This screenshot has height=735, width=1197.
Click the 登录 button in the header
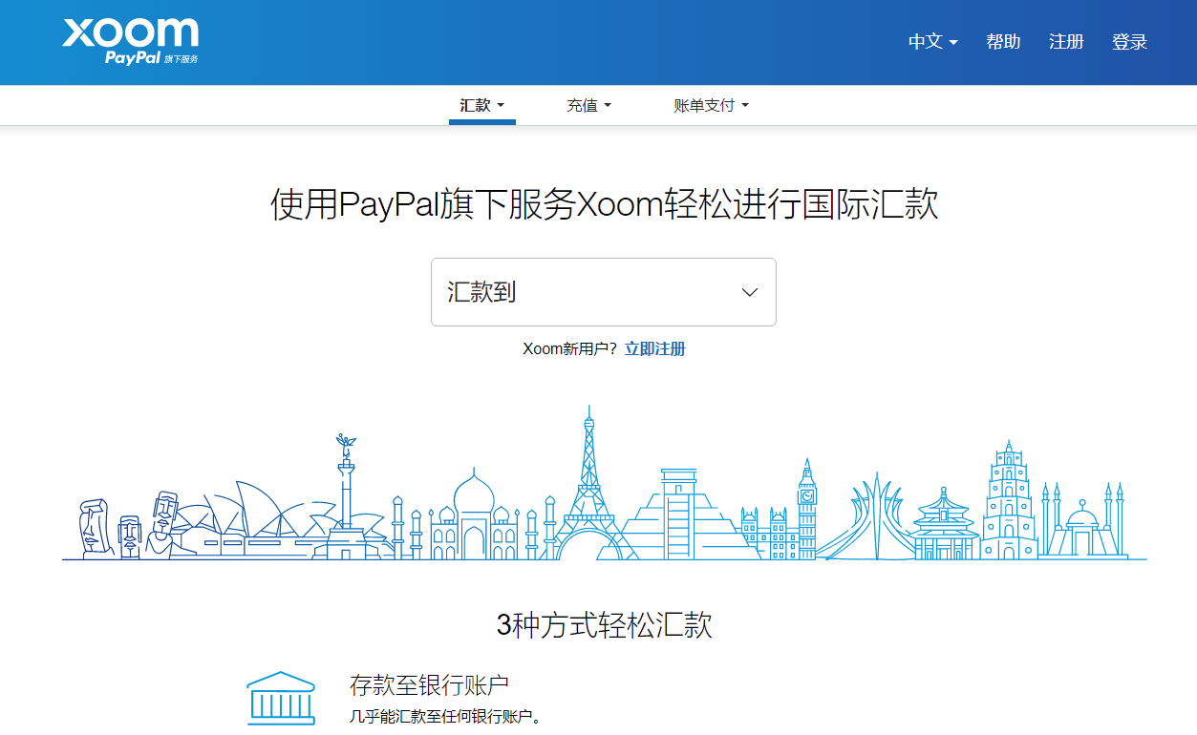(1129, 42)
